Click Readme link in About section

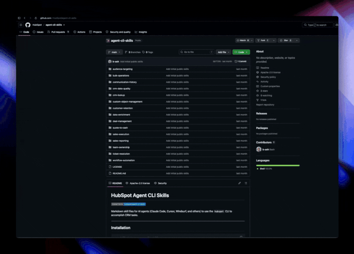pyautogui.click(x=265, y=68)
